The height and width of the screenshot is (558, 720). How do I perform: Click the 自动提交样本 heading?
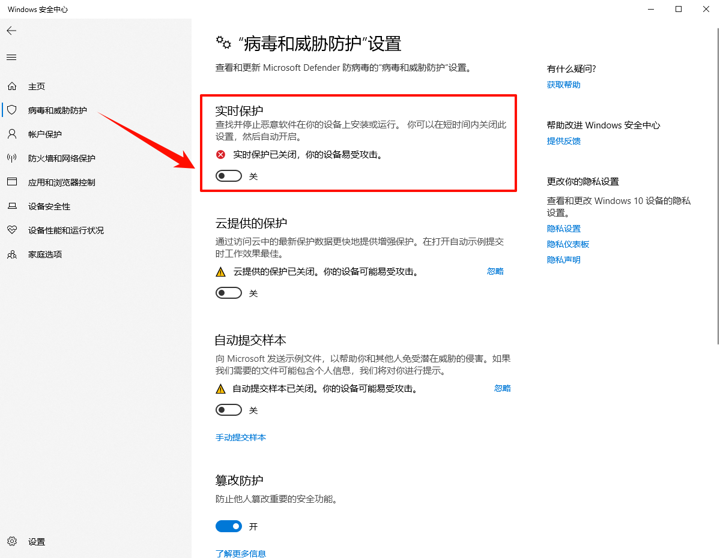tap(251, 340)
